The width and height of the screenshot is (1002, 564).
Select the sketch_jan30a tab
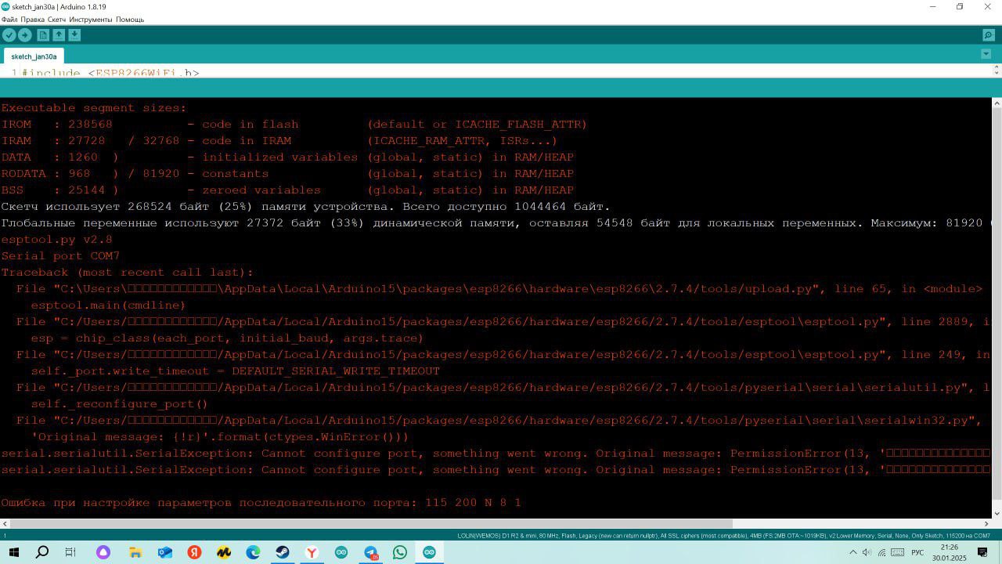[34, 56]
